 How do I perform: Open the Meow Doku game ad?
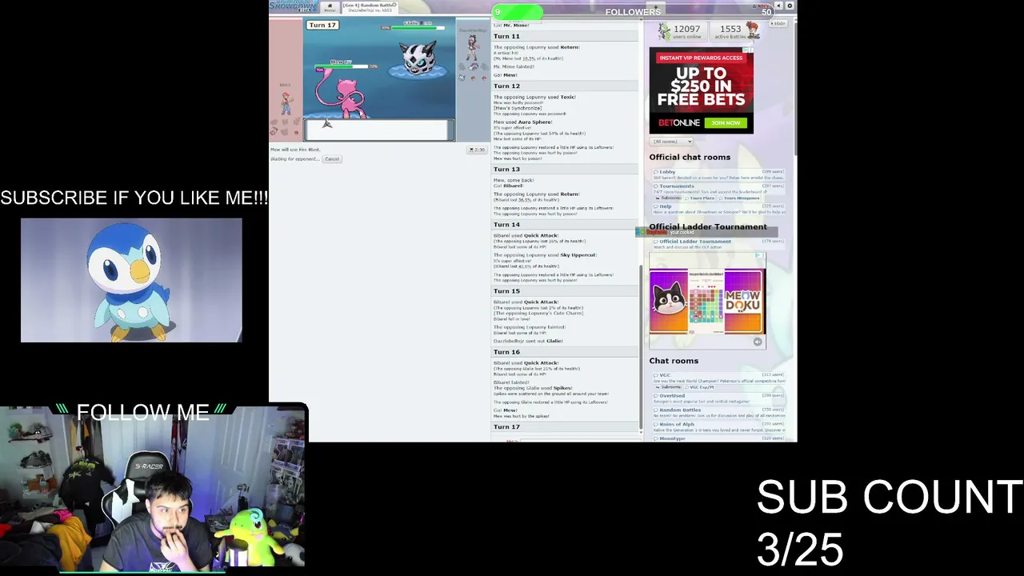click(x=707, y=301)
